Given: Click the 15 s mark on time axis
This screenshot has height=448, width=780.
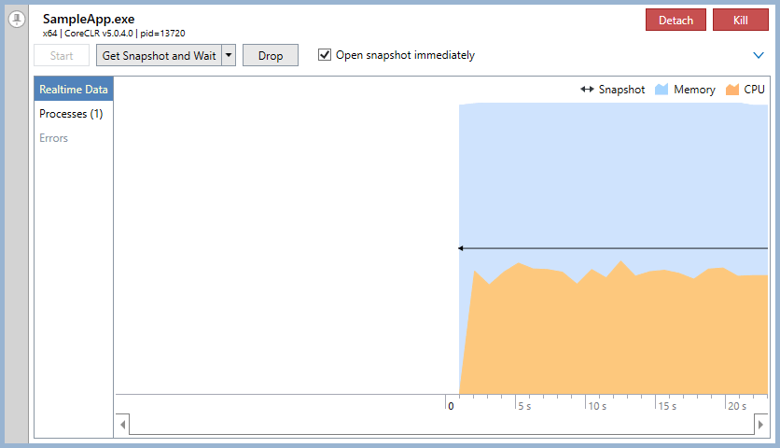Looking at the screenshot, I should tap(667, 406).
